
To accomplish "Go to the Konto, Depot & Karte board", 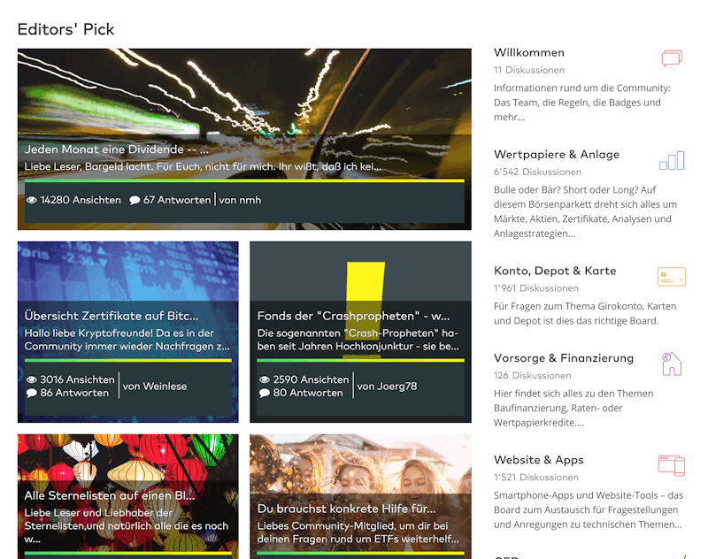I will 555,271.
